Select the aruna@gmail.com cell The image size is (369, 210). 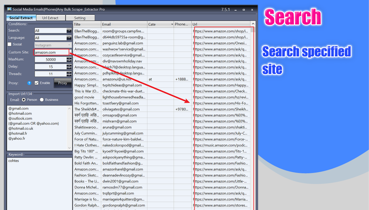[124, 127]
